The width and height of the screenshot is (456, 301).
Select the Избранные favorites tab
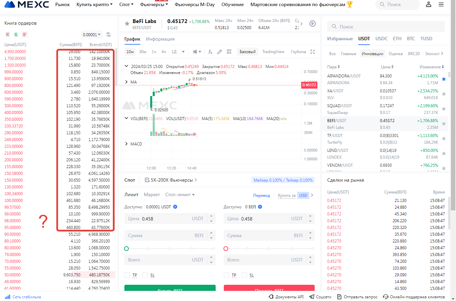click(340, 39)
